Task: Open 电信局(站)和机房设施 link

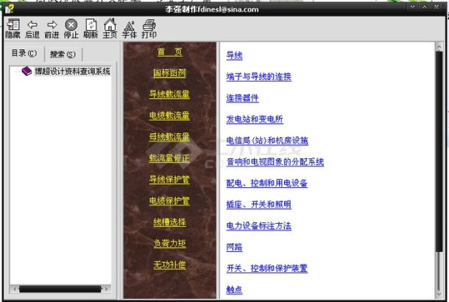Action: coord(267,141)
